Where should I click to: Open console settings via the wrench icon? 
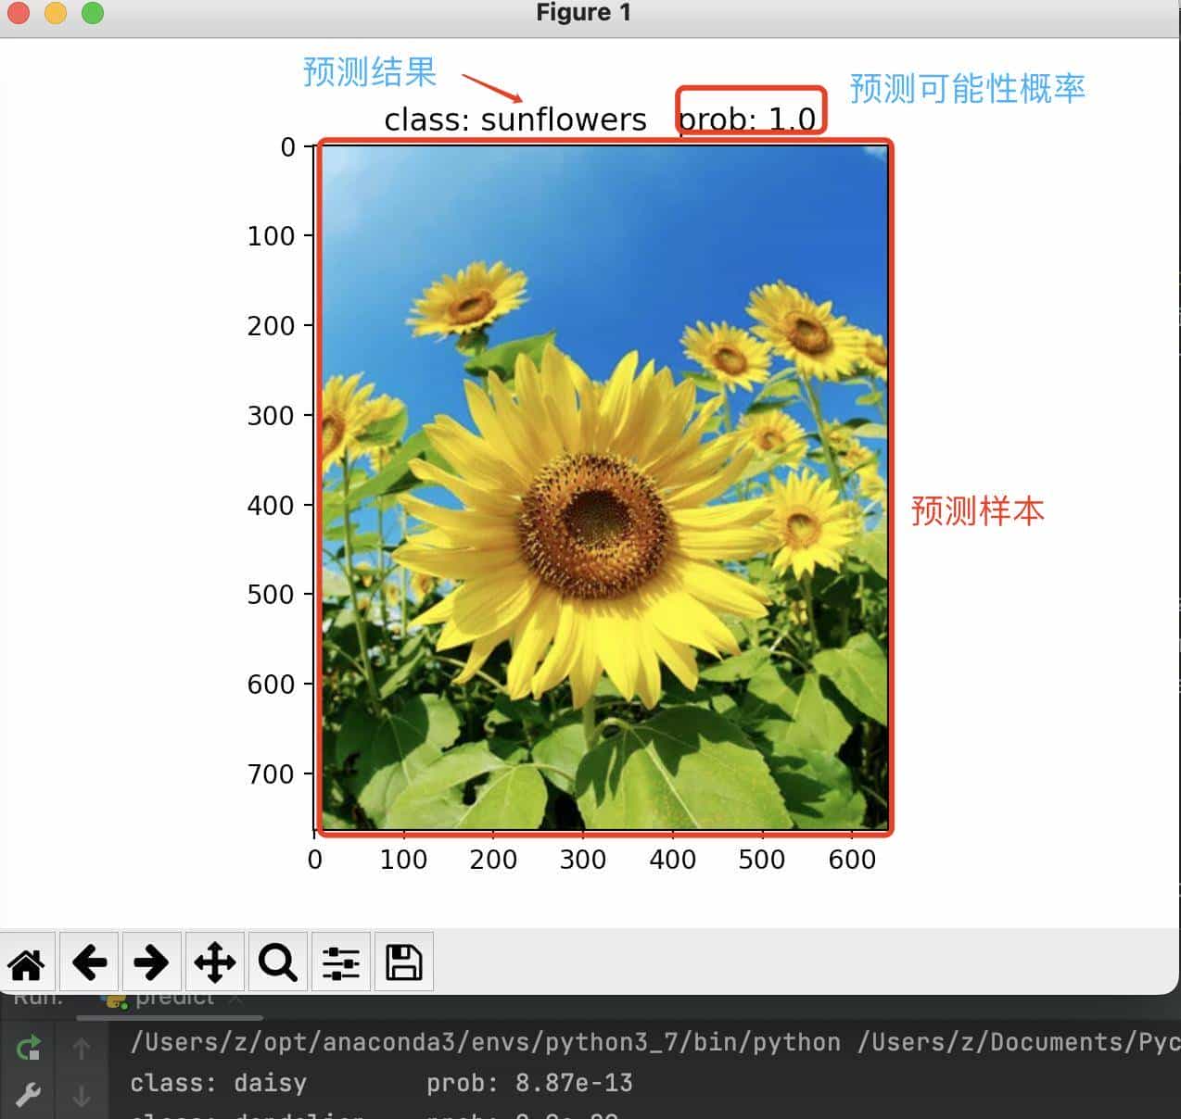coord(28,1095)
